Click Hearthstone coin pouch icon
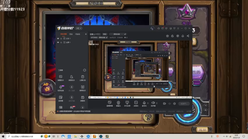 click(47, 88)
